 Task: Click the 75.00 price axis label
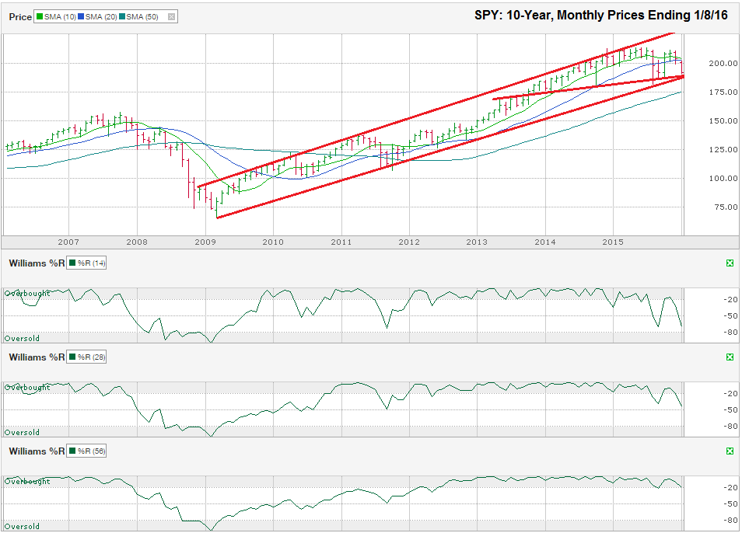(726, 207)
